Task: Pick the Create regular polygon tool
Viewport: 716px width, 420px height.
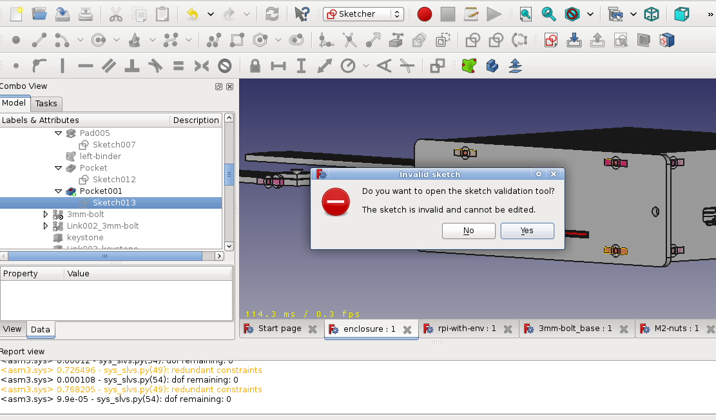Action: click(x=260, y=40)
